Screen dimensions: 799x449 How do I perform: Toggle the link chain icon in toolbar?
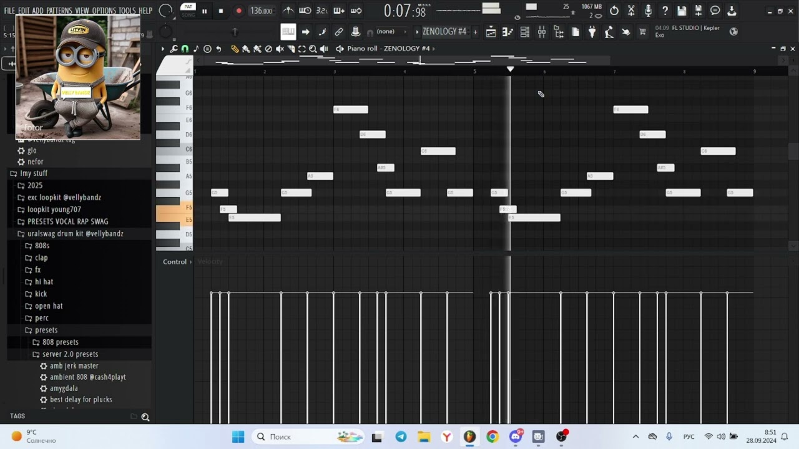[x=339, y=32]
